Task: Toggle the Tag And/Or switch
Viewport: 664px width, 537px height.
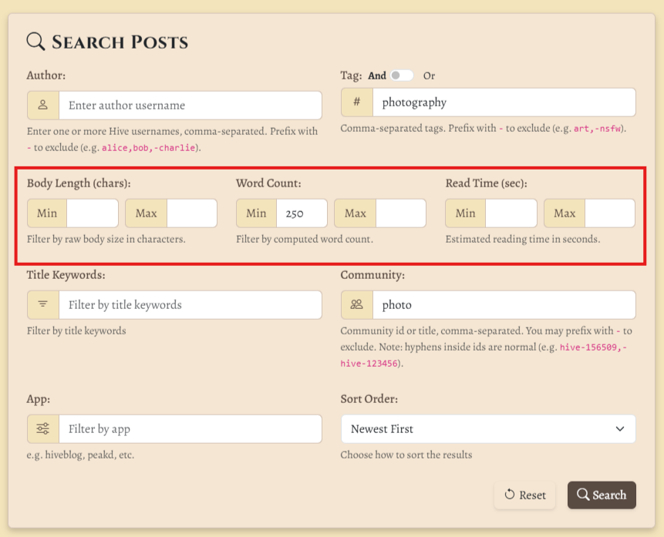Action: tap(402, 76)
